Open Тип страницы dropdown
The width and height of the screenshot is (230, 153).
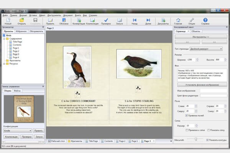click(206, 49)
